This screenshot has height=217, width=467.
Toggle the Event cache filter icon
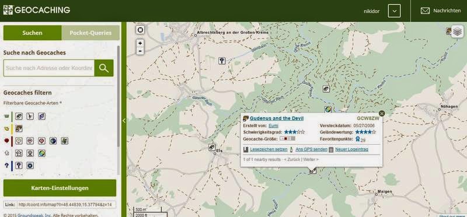[19, 141]
